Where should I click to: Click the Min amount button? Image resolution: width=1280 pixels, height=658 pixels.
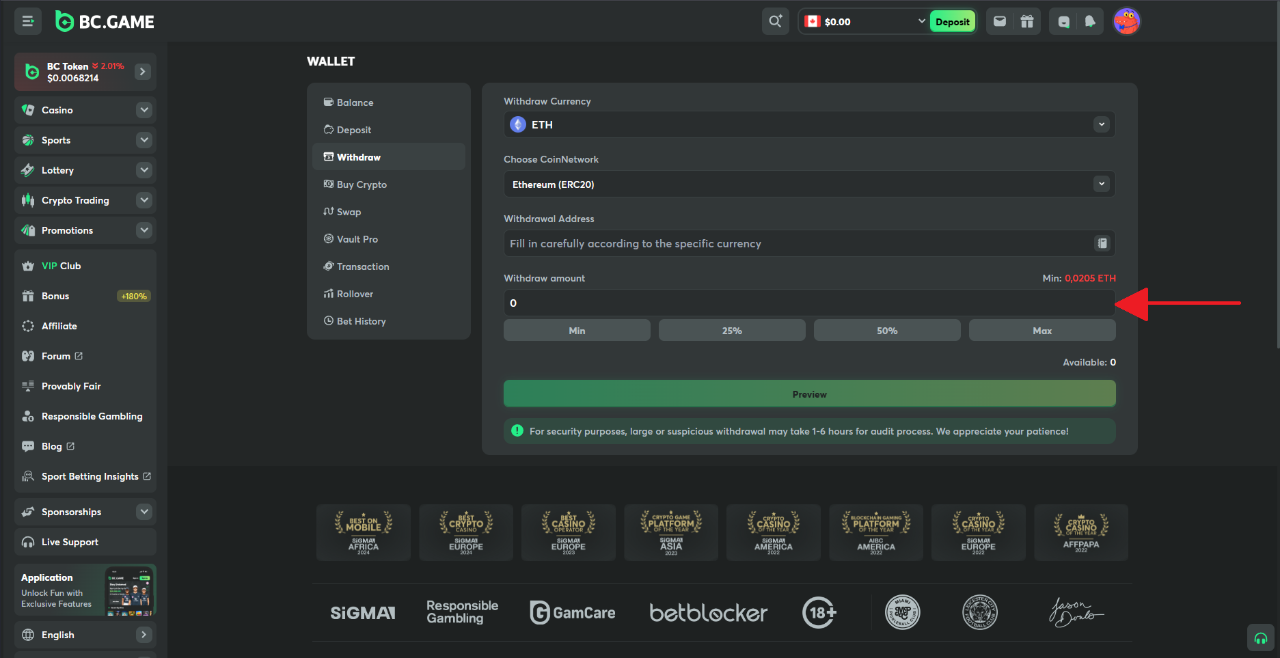[577, 331]
